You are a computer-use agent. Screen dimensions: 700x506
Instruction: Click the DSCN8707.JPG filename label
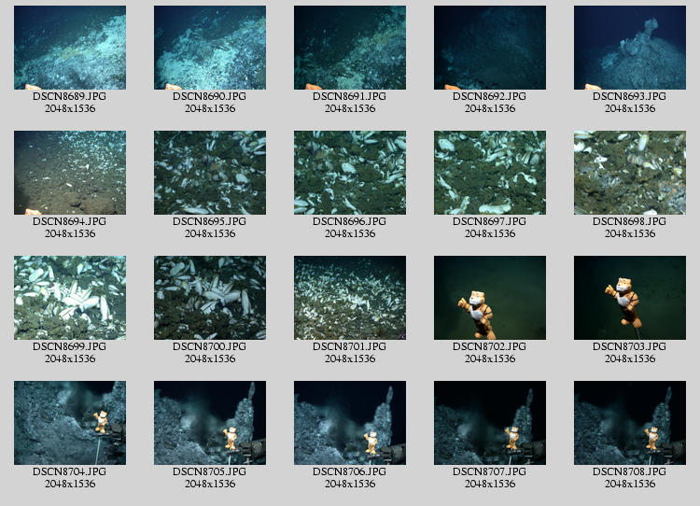point(490,471)
